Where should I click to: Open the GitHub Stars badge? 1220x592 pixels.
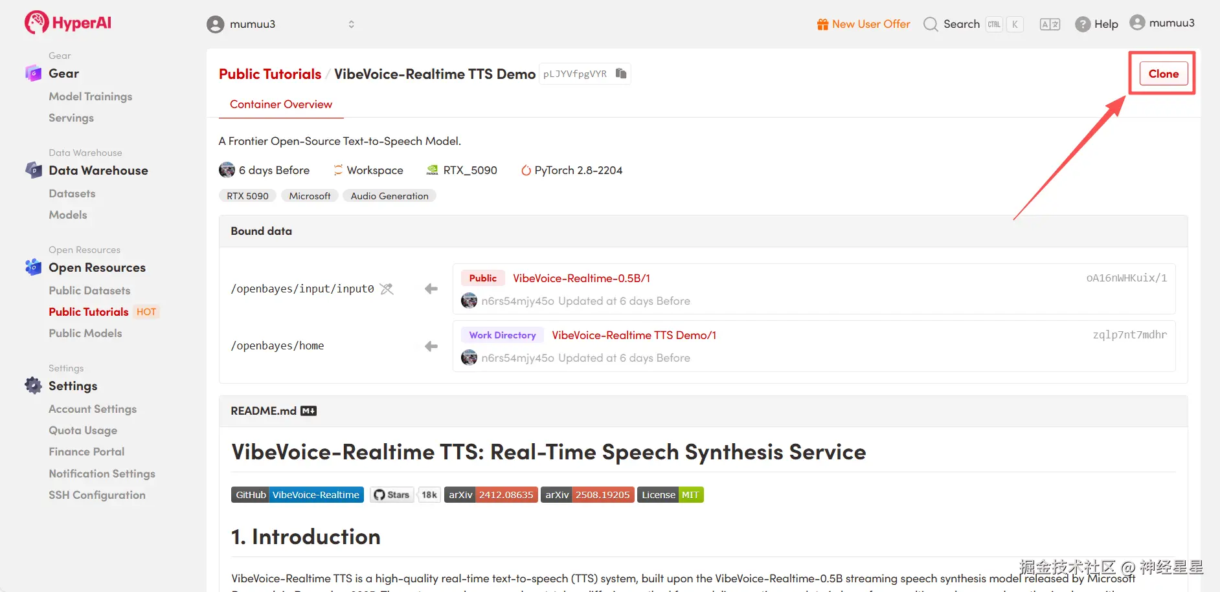tap(392, 495)
